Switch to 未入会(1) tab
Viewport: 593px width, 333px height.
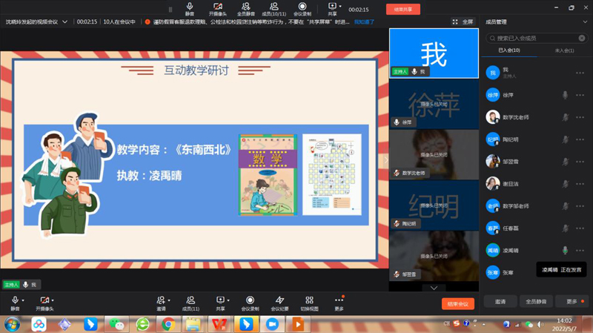point(564,50)
